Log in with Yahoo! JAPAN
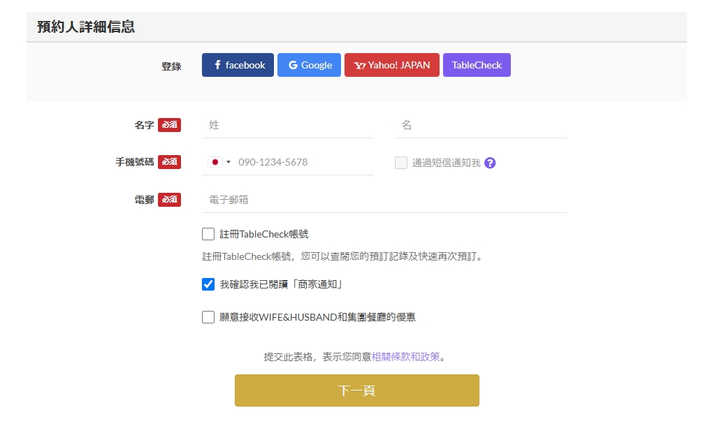Image resolution: width=710 pixels, height=424 pixels. coord(391,65)
